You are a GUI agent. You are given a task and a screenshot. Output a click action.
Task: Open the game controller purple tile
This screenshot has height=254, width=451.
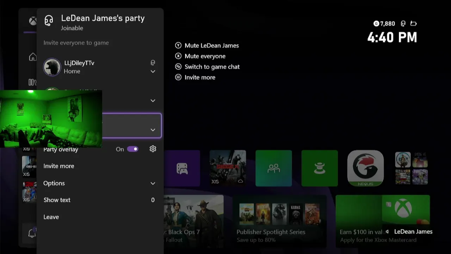coord(182,168)
